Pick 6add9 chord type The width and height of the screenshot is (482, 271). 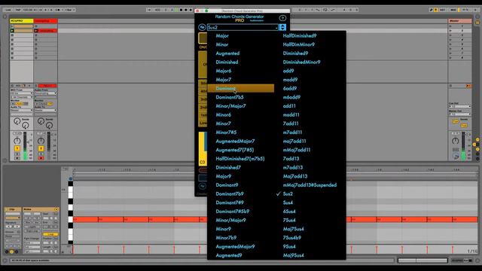(x=289, y=89)
